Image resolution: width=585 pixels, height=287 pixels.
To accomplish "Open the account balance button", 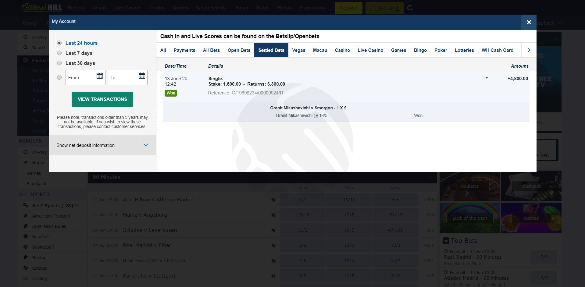I will coord(384,8).
